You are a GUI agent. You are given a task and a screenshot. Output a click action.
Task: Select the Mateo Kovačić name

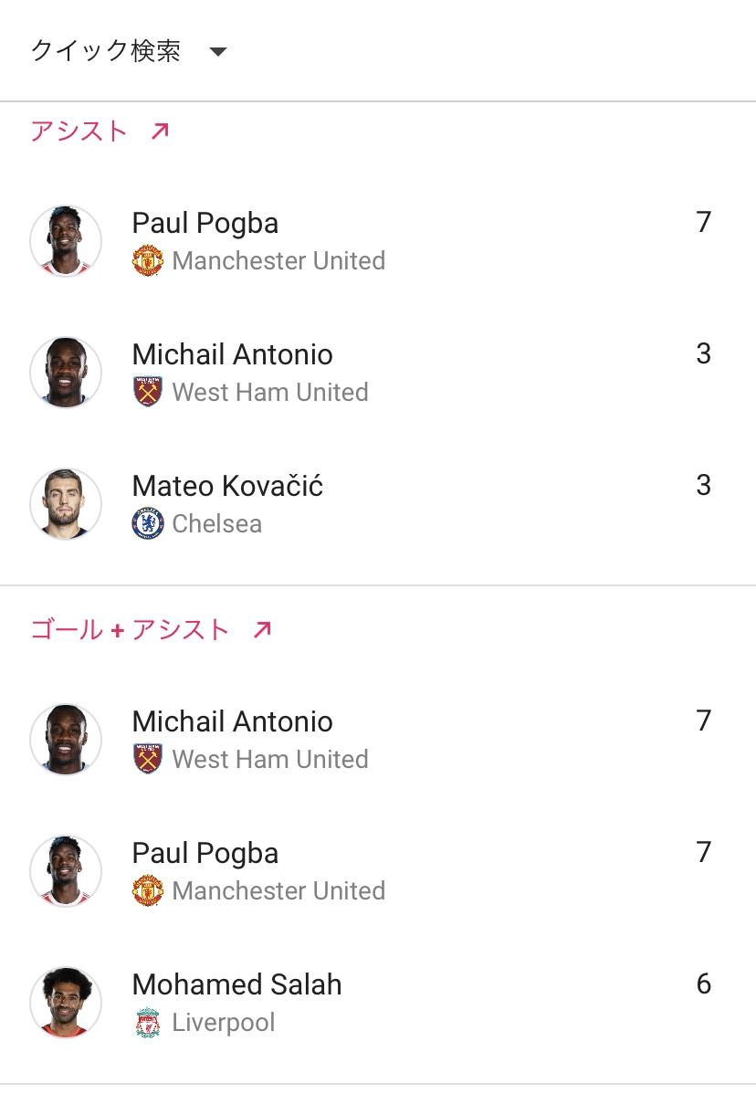pos(227,486)
